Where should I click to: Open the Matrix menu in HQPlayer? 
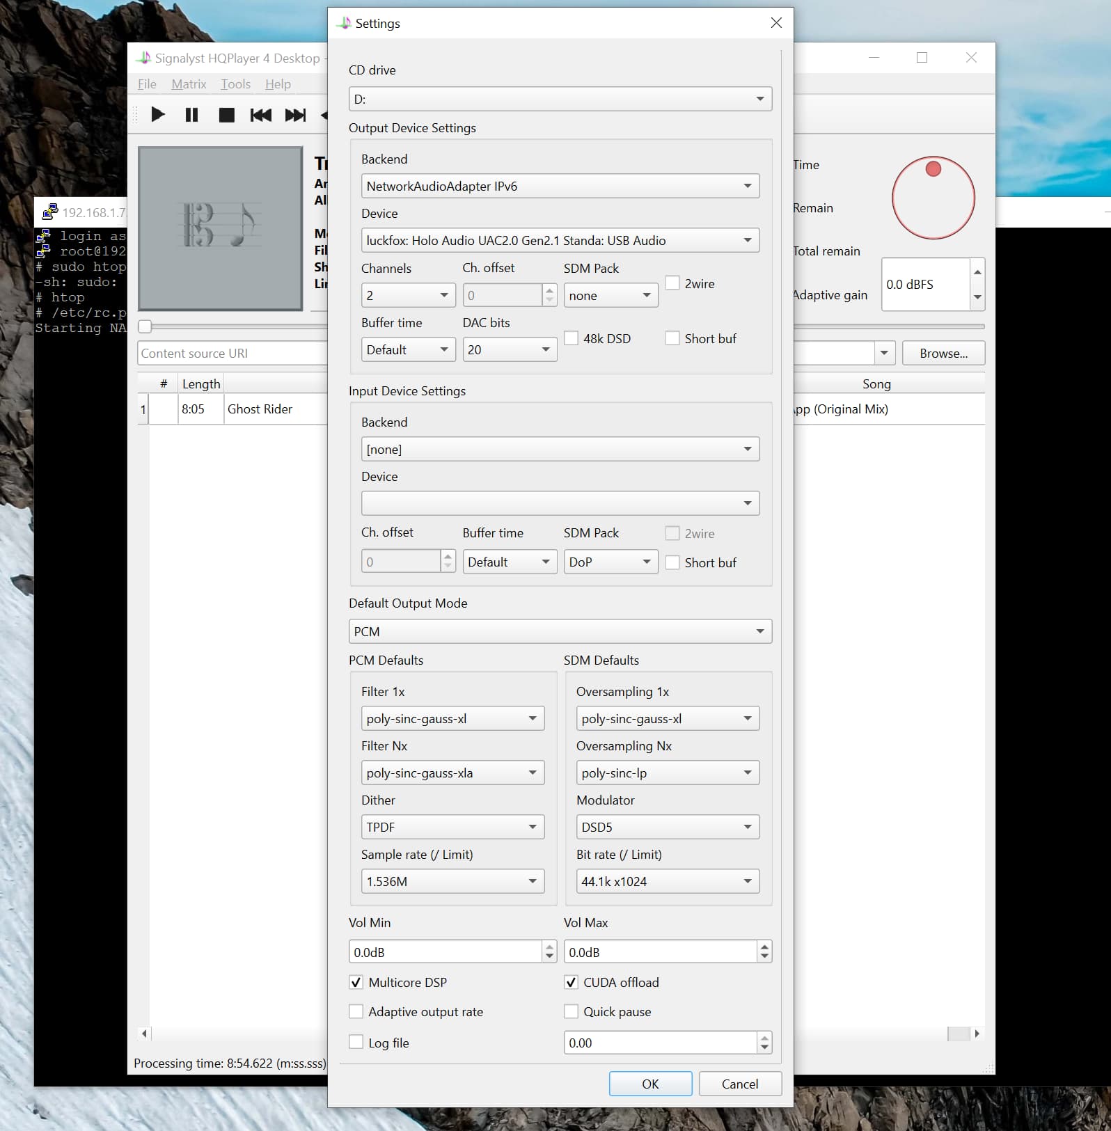click(x=189, y=84)
